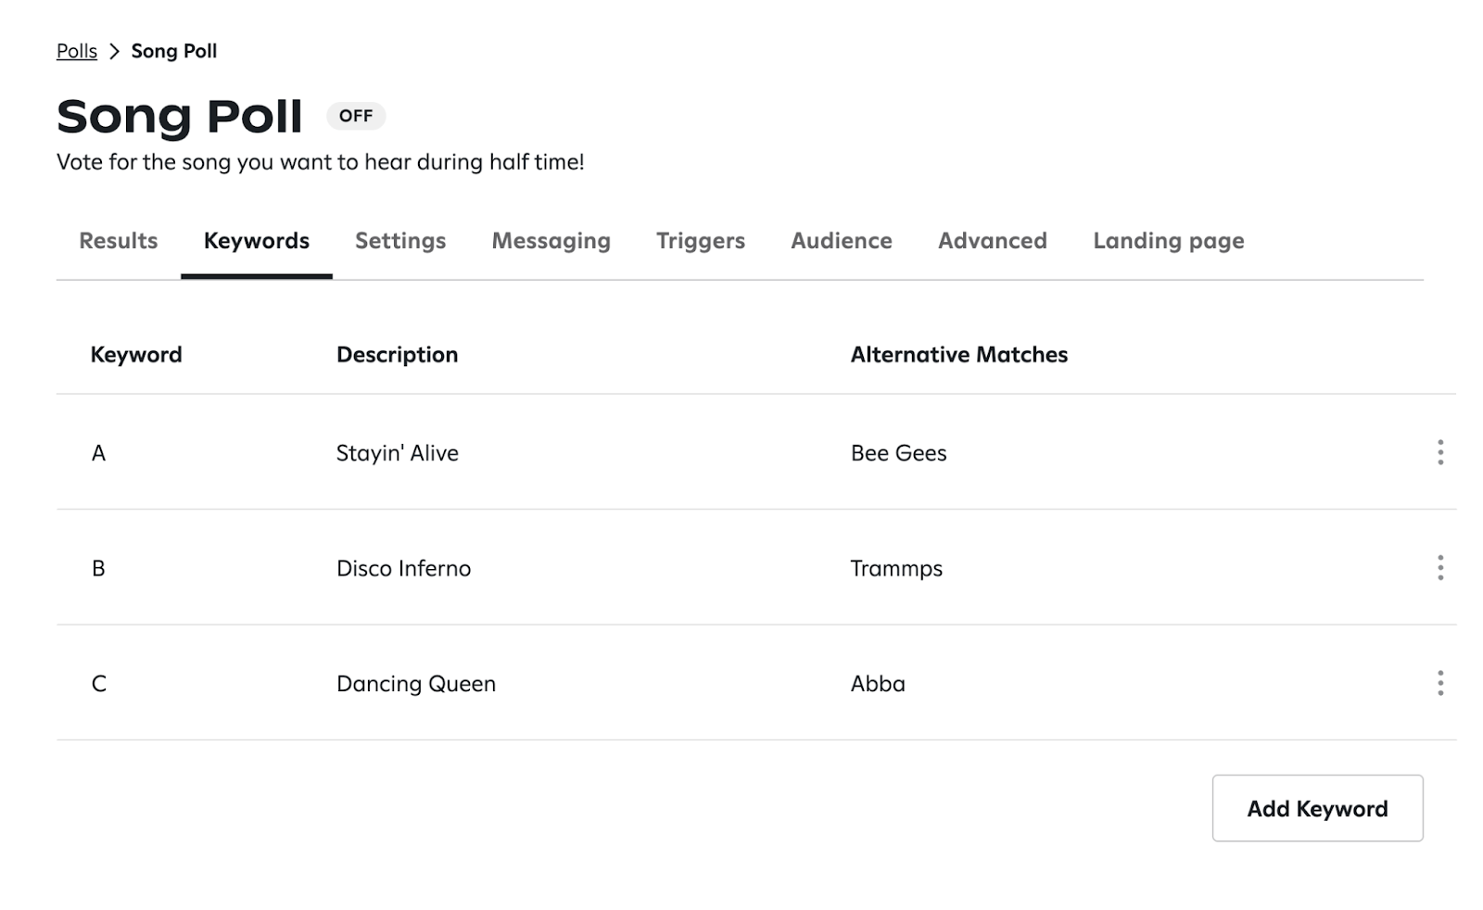Open the Settings tab
The image size is (1483, 910).
400,241
